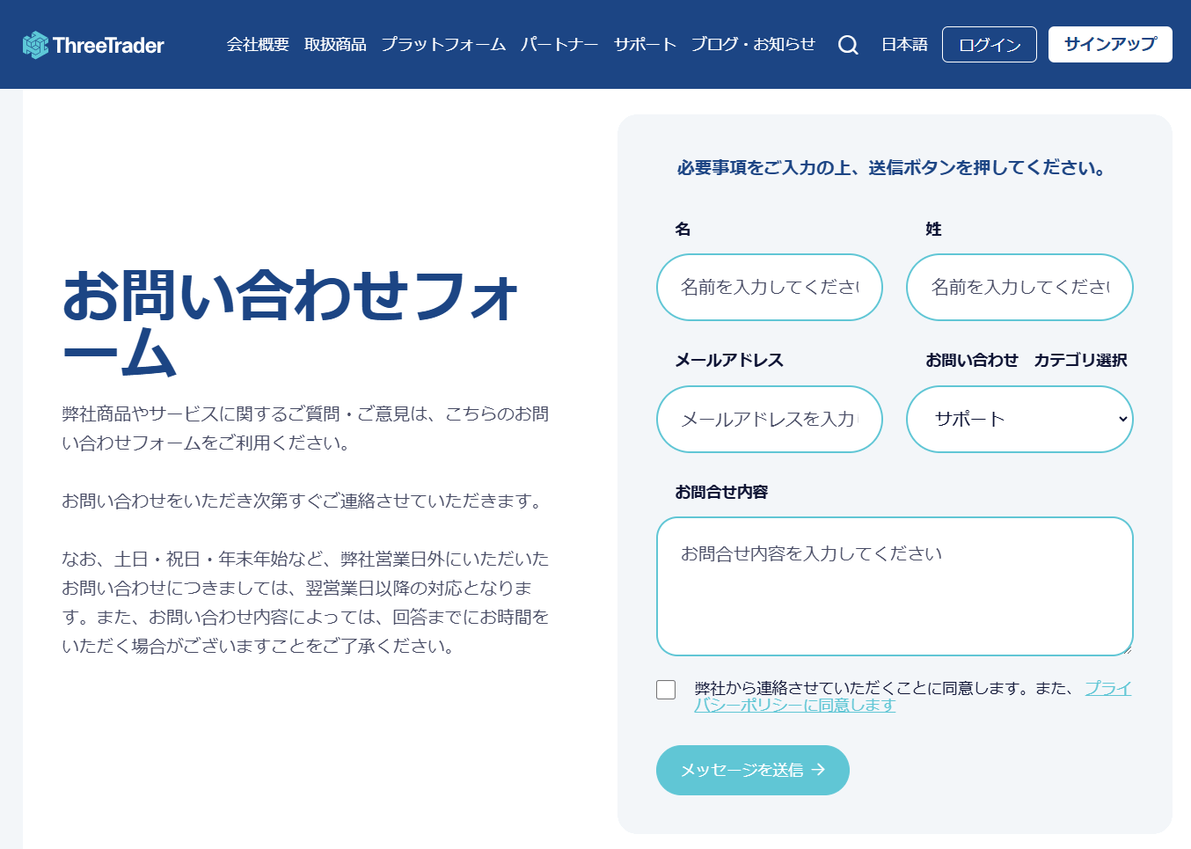Click the サインアップ button
1191x849 pixels.
pyautogui.click(x=1110, y=44)
